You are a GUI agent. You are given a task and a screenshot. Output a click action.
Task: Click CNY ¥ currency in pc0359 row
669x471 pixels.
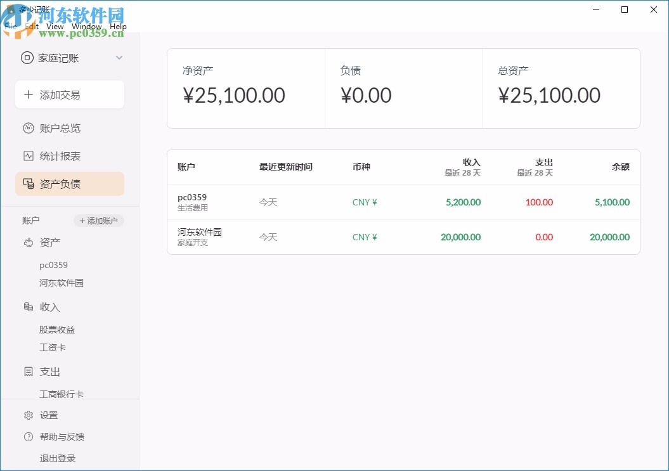[x=365, y=202]
